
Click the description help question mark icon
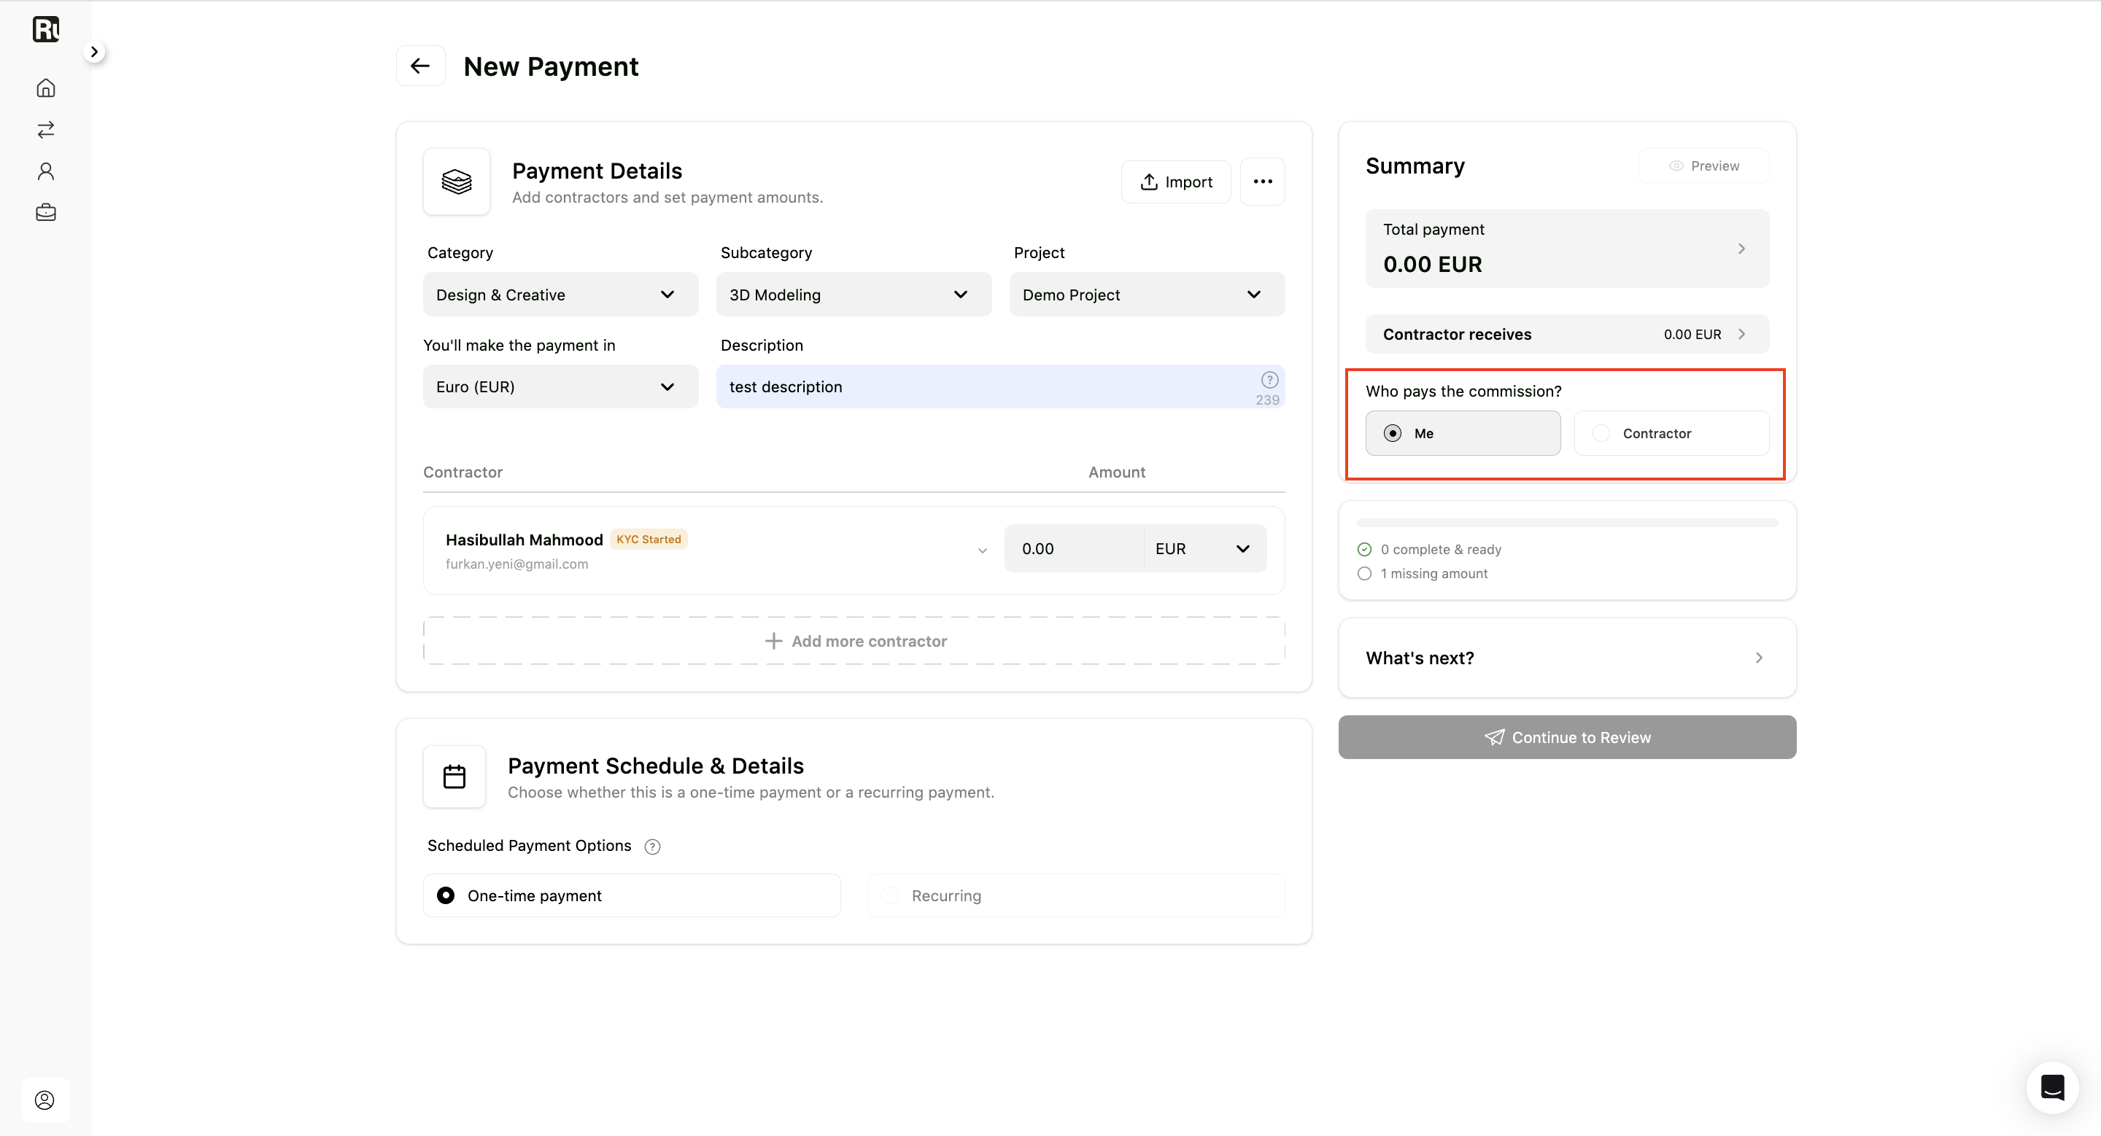click(x=1269, y=380)
